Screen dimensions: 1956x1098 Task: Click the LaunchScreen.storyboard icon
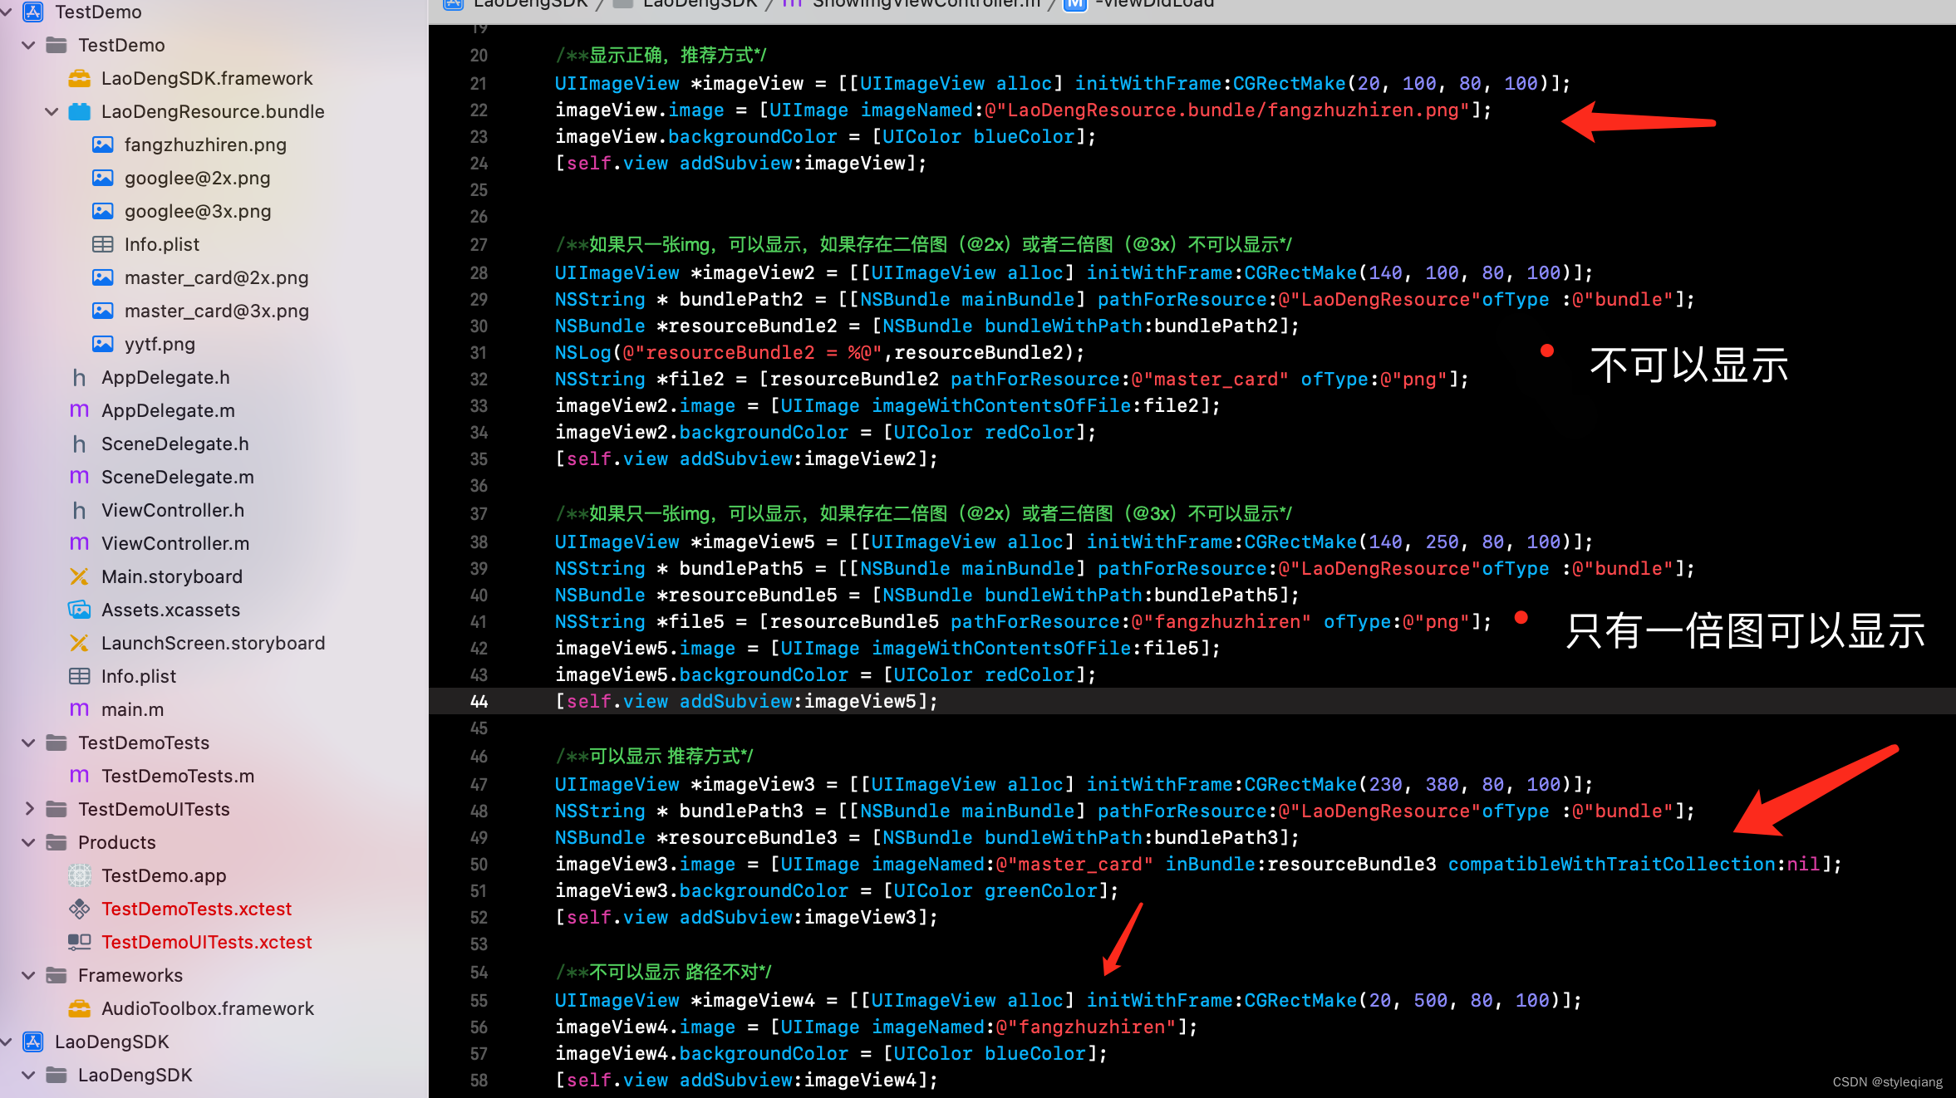(79, 644)
